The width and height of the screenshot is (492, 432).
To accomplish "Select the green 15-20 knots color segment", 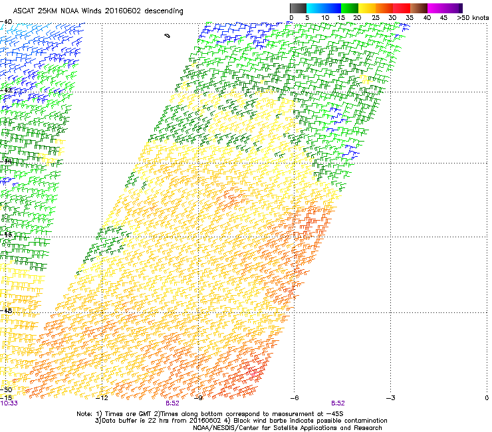I will pyautogui.click(x=350, y=8).
